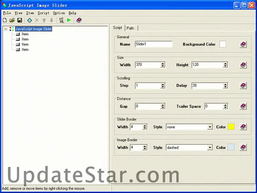The width and height of the screenshot is (257, 193).
Task: Adjust Gap spinner arrows
Action: click(x=163, y=106)
